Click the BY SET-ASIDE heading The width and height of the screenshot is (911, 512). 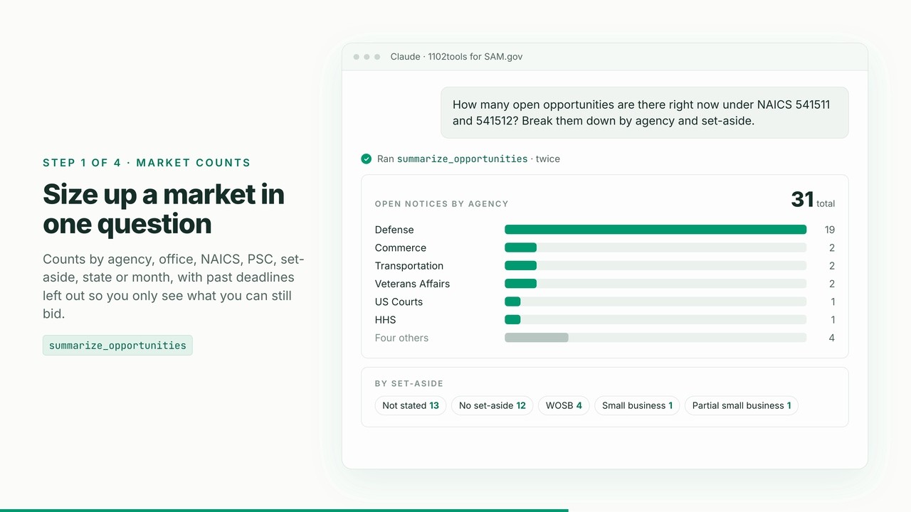(409, 383)
